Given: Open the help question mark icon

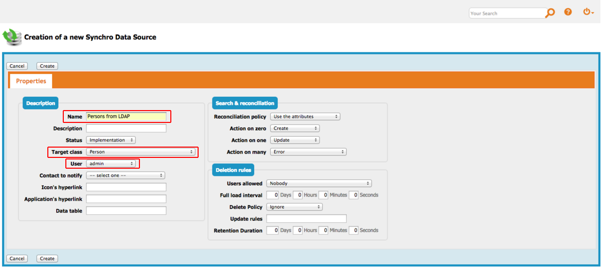Looking at the screenshot, I should (568, 12).
